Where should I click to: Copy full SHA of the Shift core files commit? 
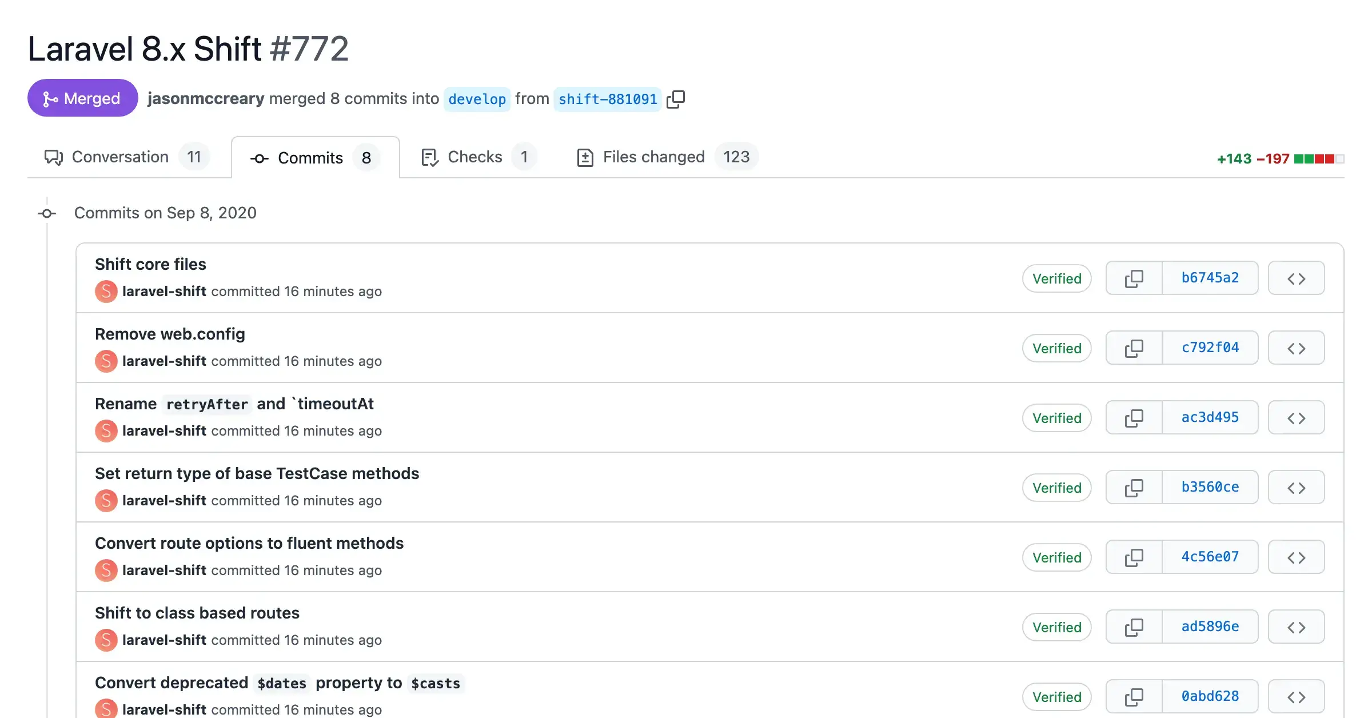coord(1134,278)
